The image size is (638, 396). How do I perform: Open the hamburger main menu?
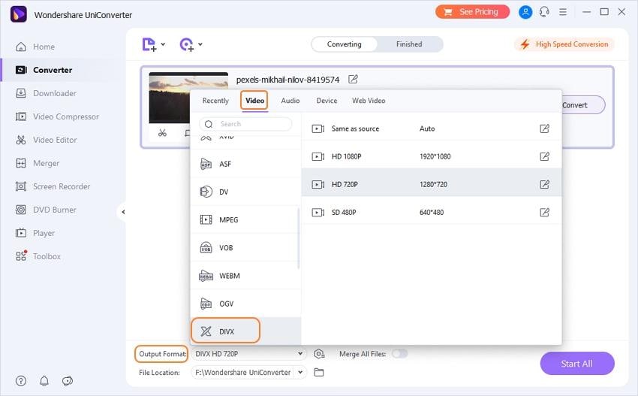coord(563,12)
